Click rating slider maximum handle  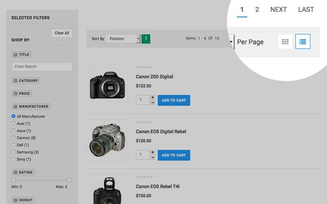tap(69, 180)
